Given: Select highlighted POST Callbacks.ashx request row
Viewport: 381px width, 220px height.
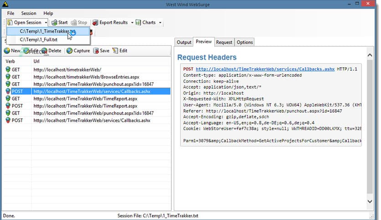Looking at the screenshot, I should click(87, 91).
